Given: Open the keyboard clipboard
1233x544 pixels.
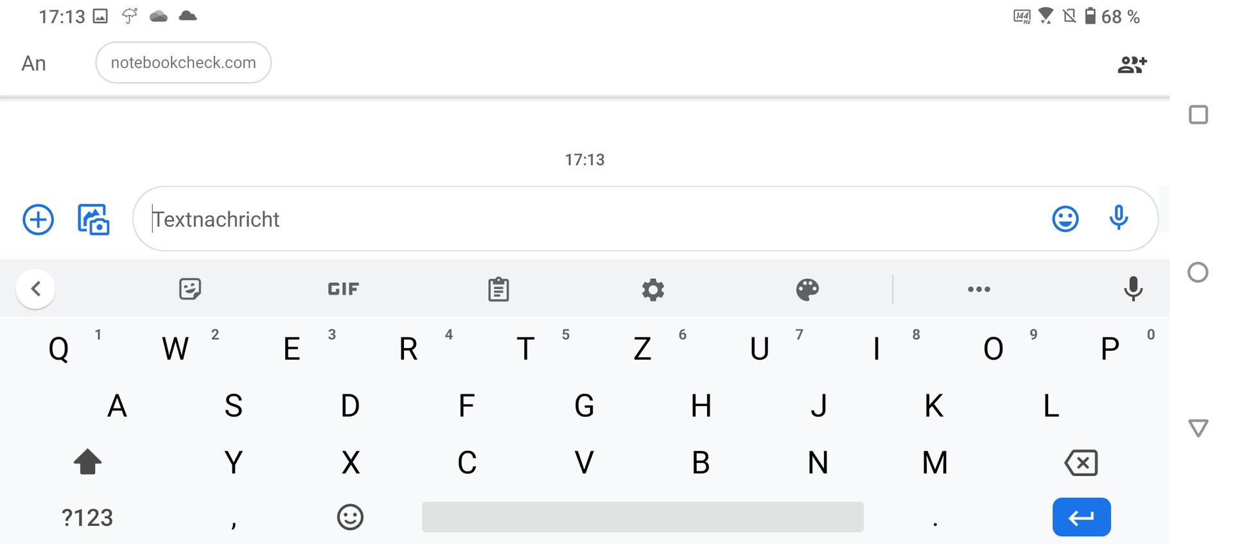Looking at the screenshot, I should (498, 289).
